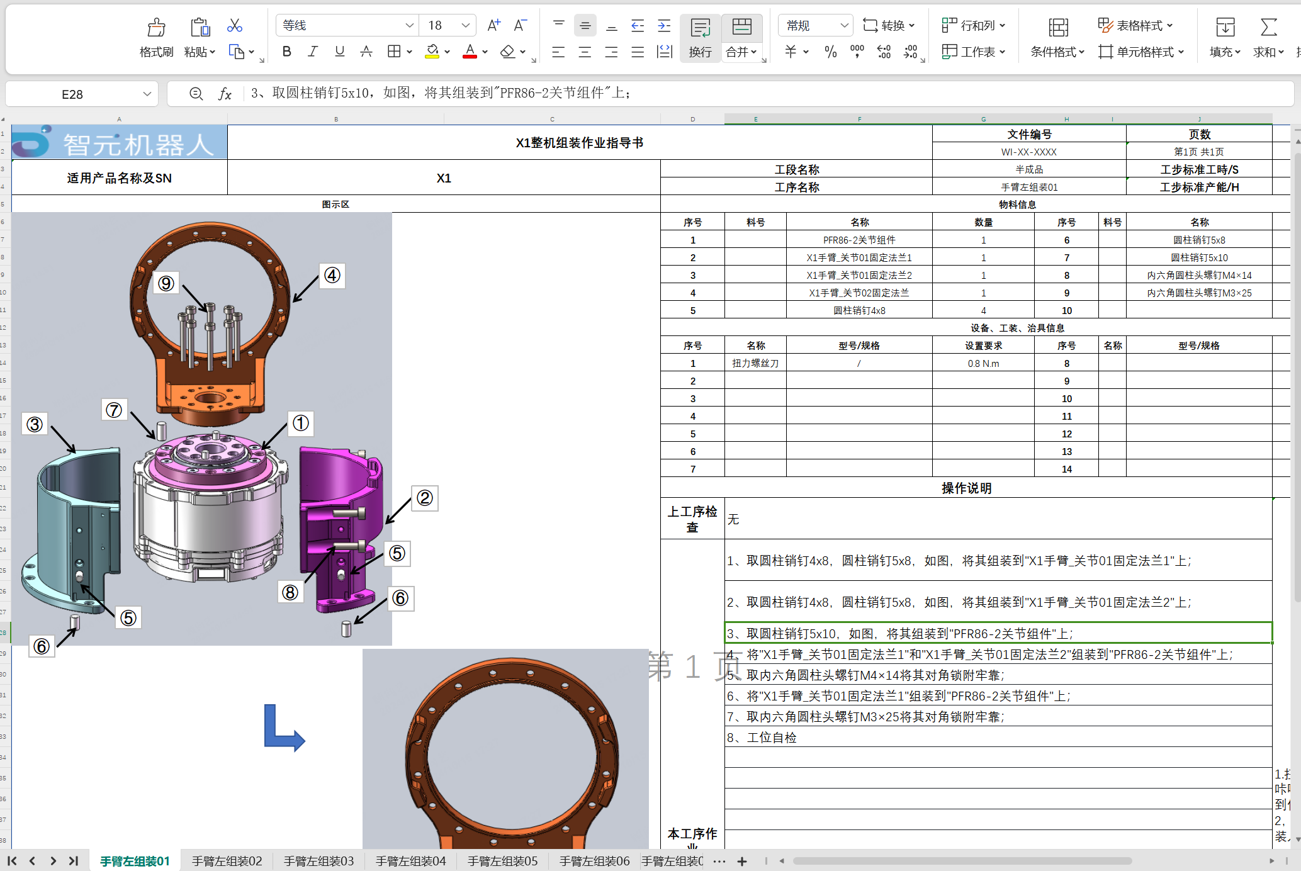Viewport: 1301px width, 871px height.
Task: Click the Paste icon
Action: (x=200, y=27)
